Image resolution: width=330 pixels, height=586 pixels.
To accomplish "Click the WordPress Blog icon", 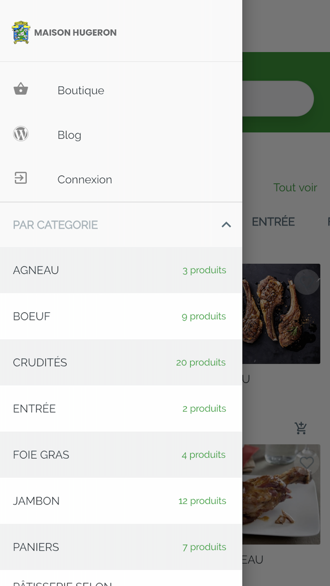I will click(x=21, y=134).
